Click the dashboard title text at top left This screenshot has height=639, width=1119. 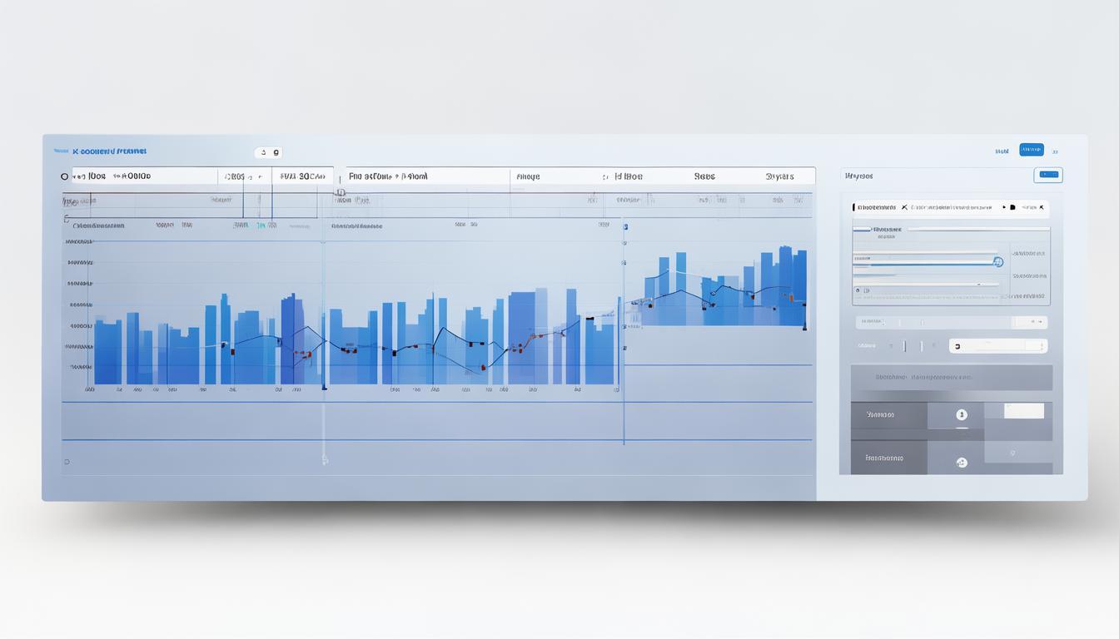(x=109, y=151)
